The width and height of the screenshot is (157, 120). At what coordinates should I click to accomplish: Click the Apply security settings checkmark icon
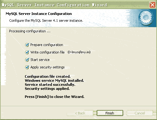click(x=27, y=67)
